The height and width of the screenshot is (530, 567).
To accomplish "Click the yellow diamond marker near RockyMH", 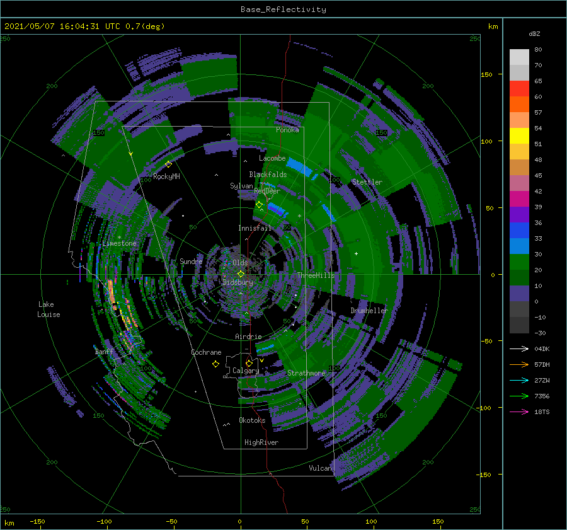I will pos(168,164).
